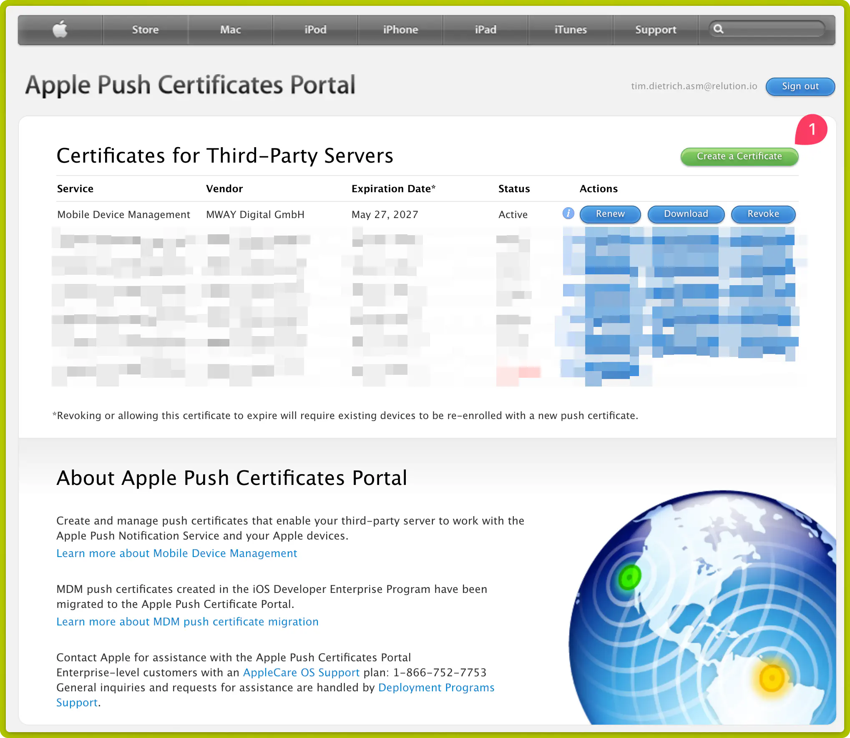Click the 'About Apple Push Certificates Portal' heading
This screenshot has width=850, height=738.
click(232, 478)
